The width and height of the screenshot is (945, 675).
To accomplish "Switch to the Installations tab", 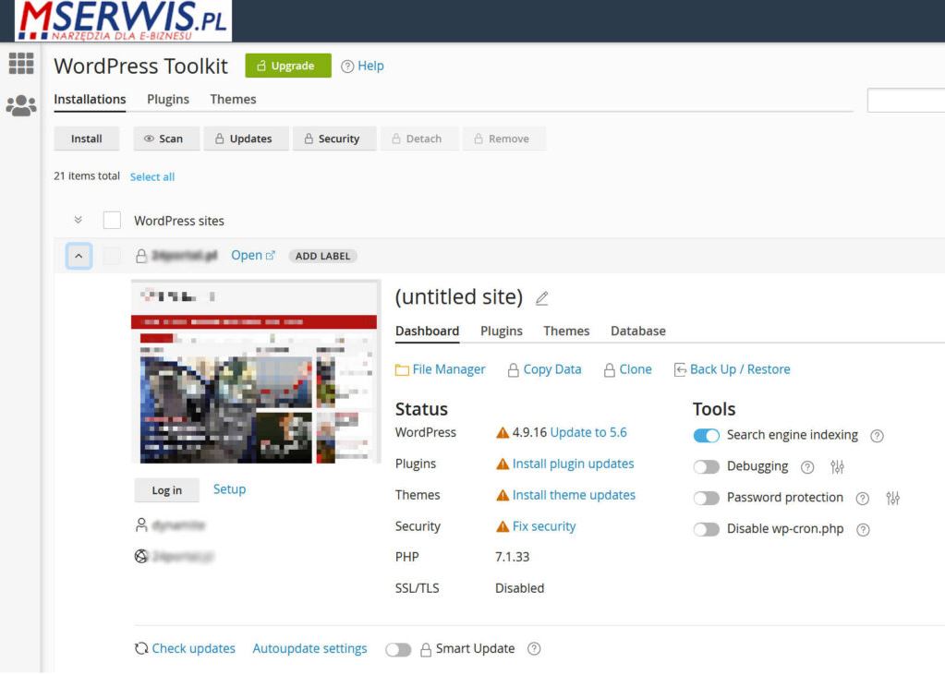I will click(90, 100).
